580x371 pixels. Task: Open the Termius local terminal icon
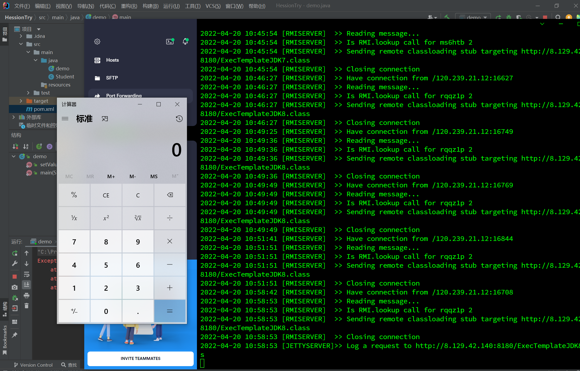170,41
